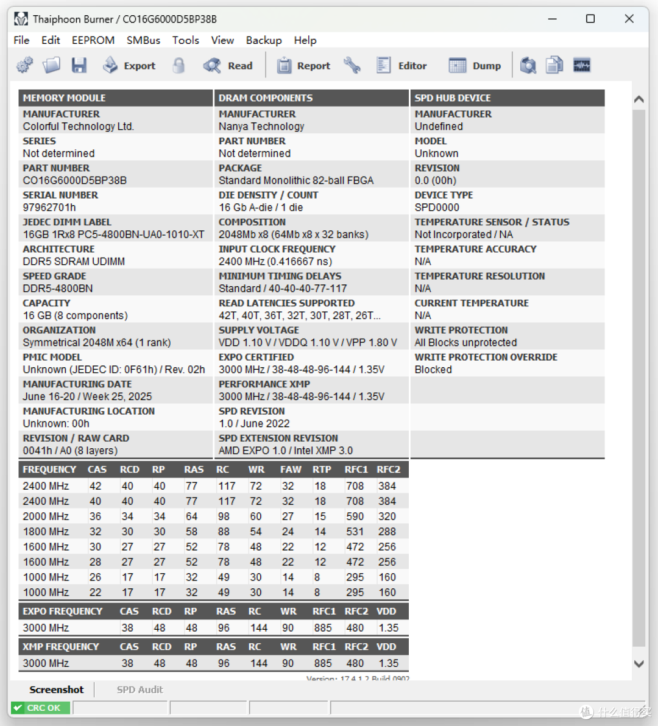Click All Blocks unprotected write protection text

pyautogui.click(x=466, y=342)
